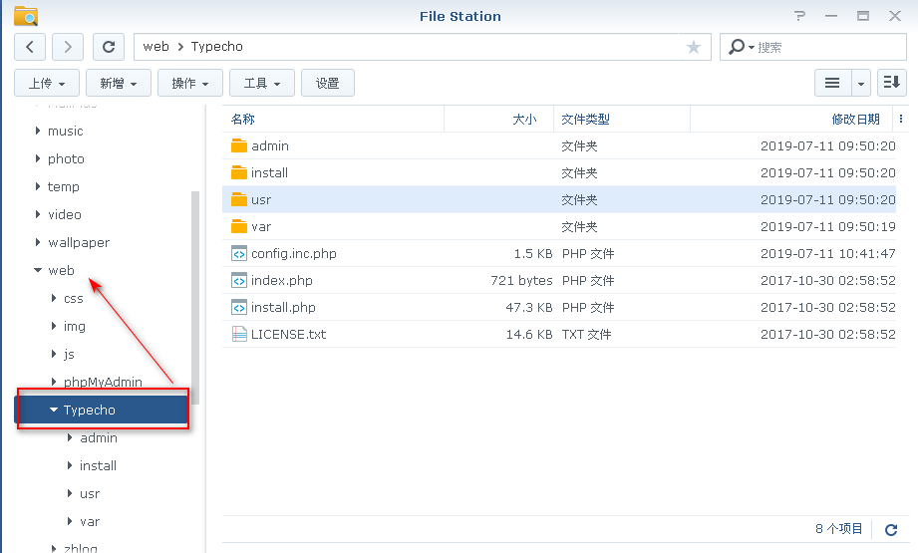The image size is (918, 553).
Task: Click the 14.6 KB size cell
Action: coord(529,334)
